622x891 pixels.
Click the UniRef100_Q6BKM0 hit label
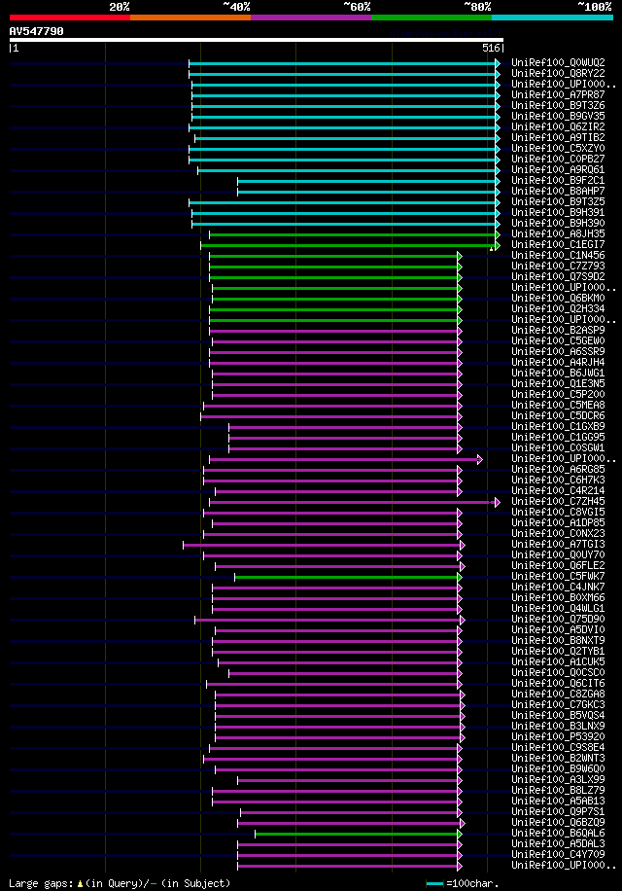point(558,298)
